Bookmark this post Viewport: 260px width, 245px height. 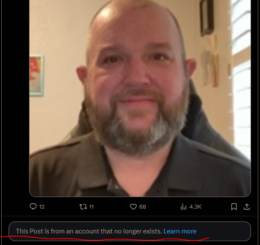tap(234, 207)
